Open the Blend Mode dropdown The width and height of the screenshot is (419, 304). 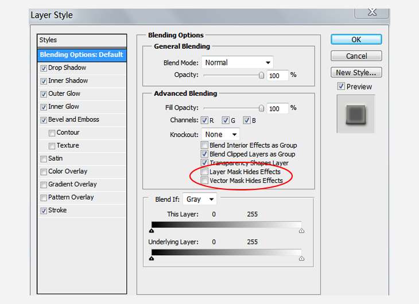237,63
